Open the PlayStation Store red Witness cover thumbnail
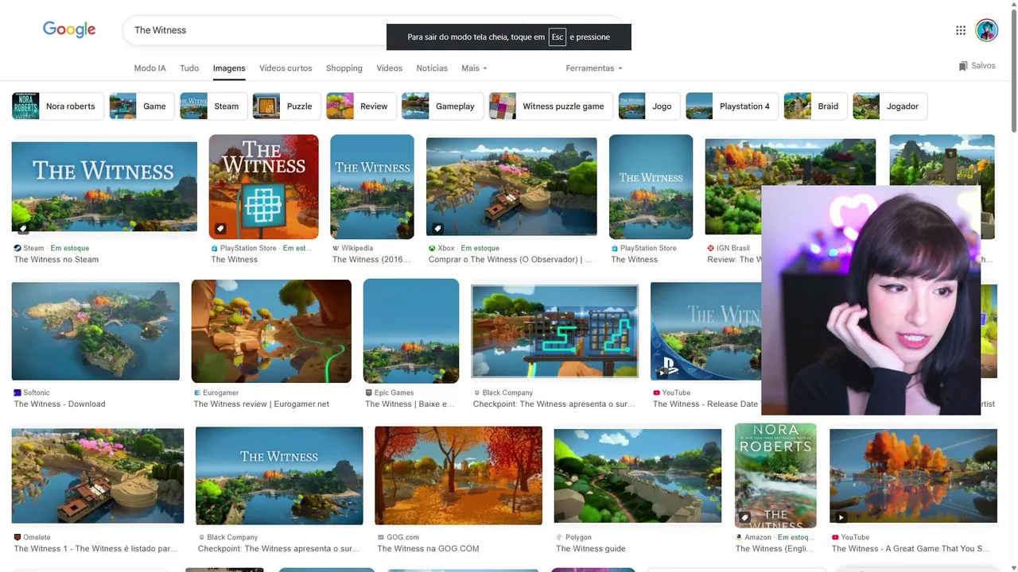Screen dimensions: 1018x572 (x=264, y=187)
